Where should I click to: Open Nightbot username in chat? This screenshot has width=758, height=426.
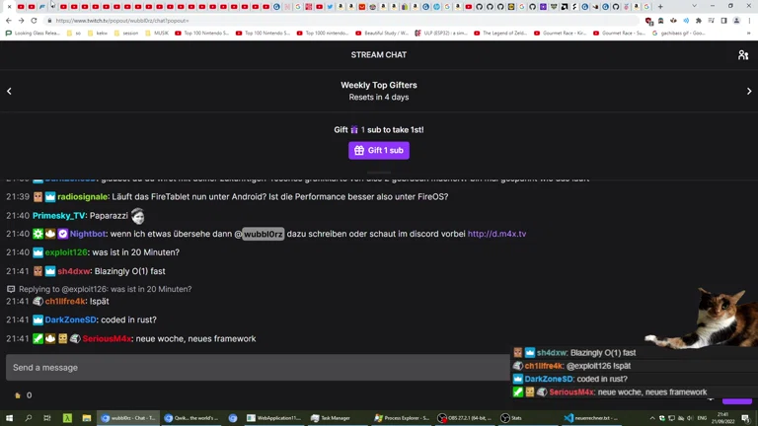88,234
